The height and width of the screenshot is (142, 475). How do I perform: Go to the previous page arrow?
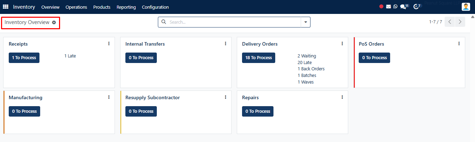450,22
